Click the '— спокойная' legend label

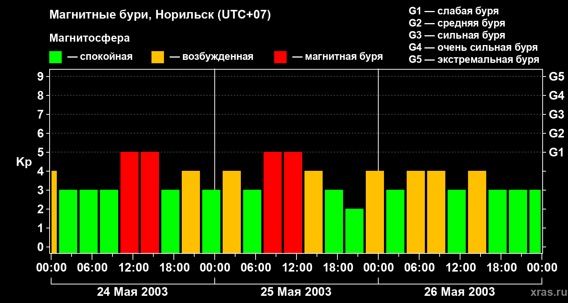click(x=100, y=57)
